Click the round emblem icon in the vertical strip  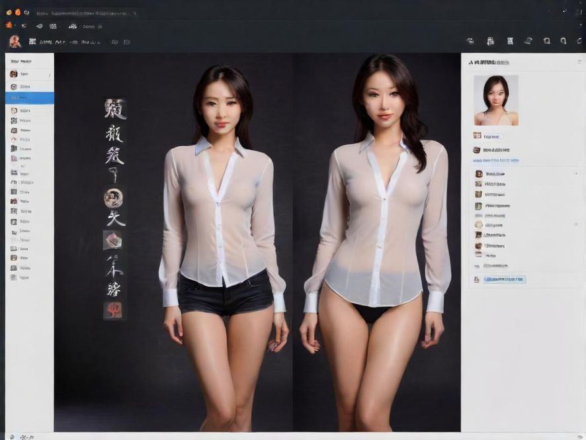coord(112,197)
